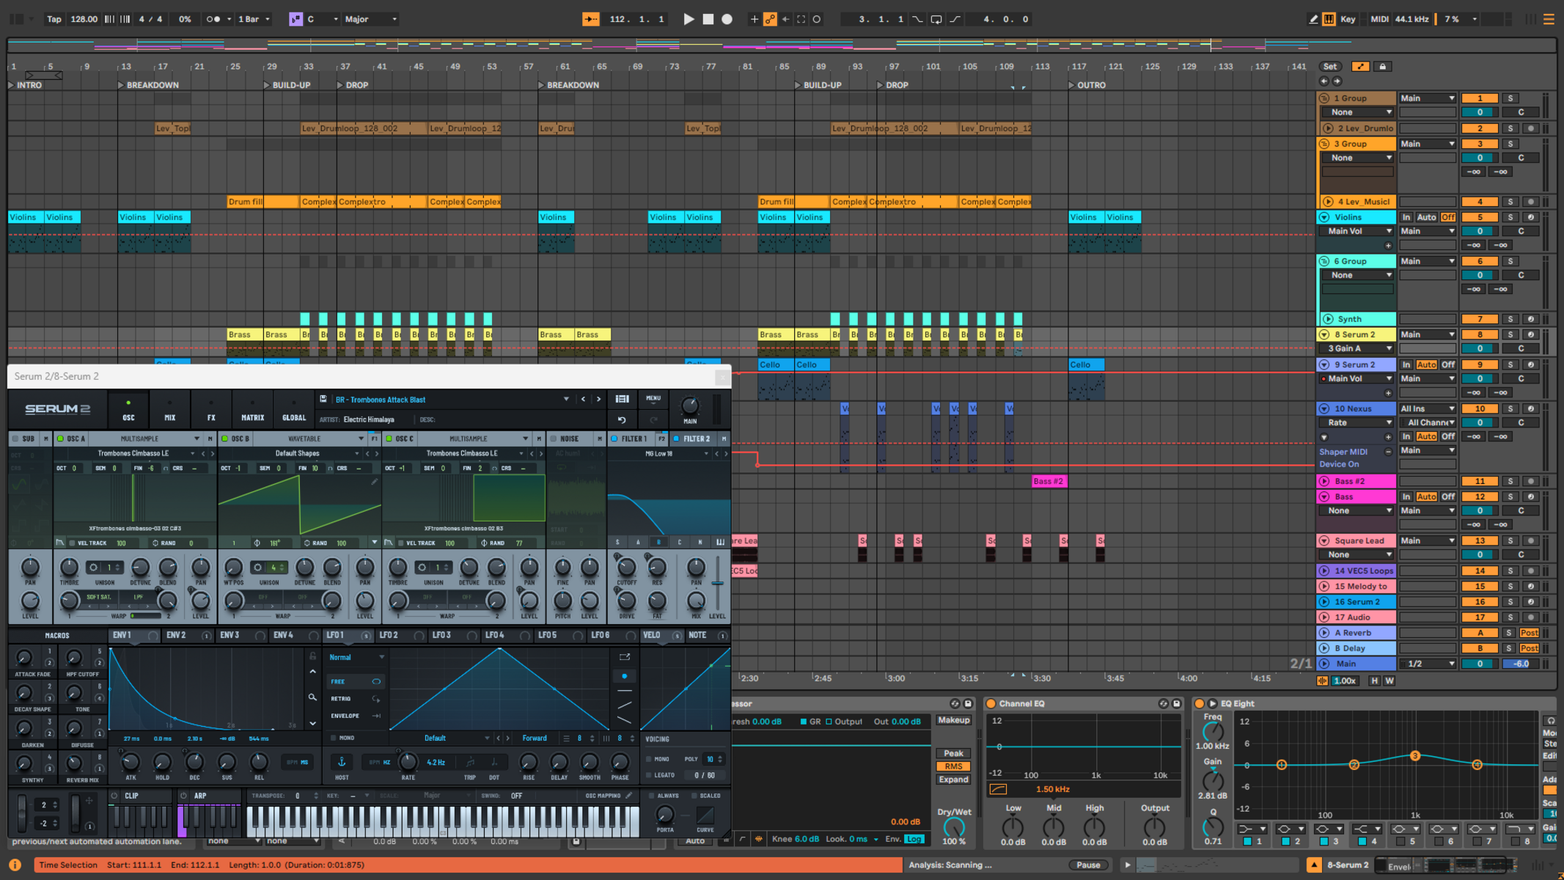Jump to previous locator arrow button
The image size is (1564, 880).
[1323, 81]
